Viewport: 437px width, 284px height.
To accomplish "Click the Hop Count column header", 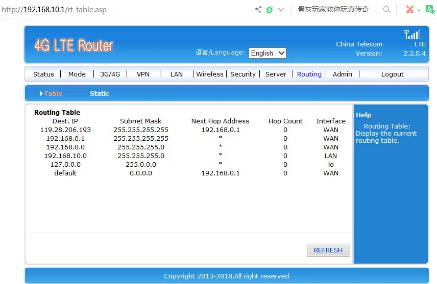I will pos(285,121).
